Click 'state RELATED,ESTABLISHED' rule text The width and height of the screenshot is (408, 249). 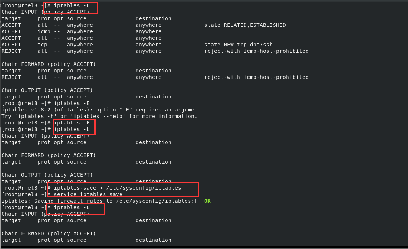(x=245, y=25)
